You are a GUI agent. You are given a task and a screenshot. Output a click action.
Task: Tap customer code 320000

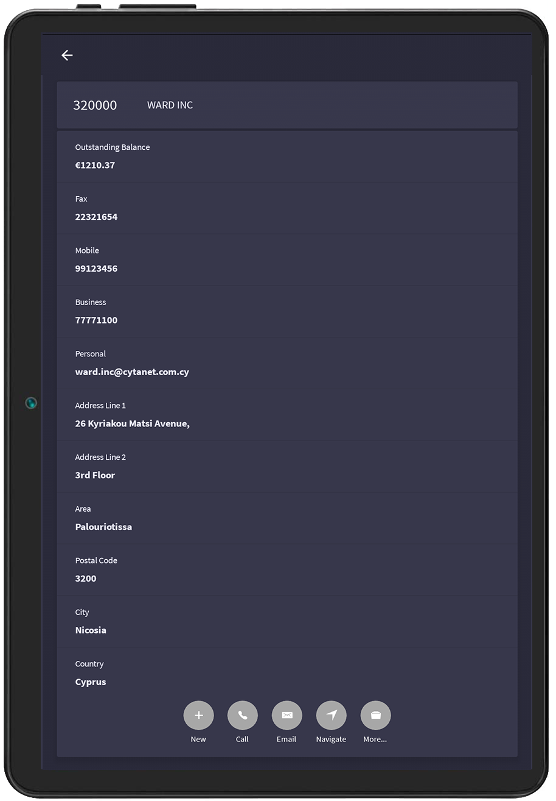(x=95, y=105)
